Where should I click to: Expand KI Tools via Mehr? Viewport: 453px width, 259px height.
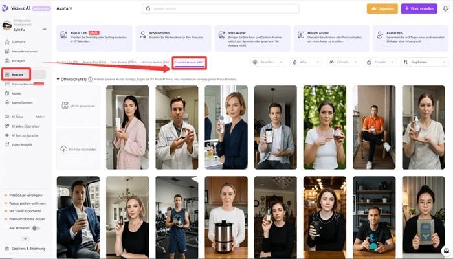pos(40,117)
